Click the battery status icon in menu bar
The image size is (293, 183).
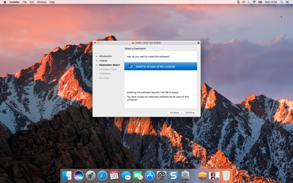tap(260, 2)
